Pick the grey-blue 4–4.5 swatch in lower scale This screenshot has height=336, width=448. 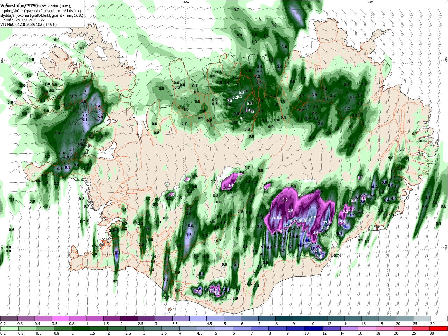[x=188, y=329]
